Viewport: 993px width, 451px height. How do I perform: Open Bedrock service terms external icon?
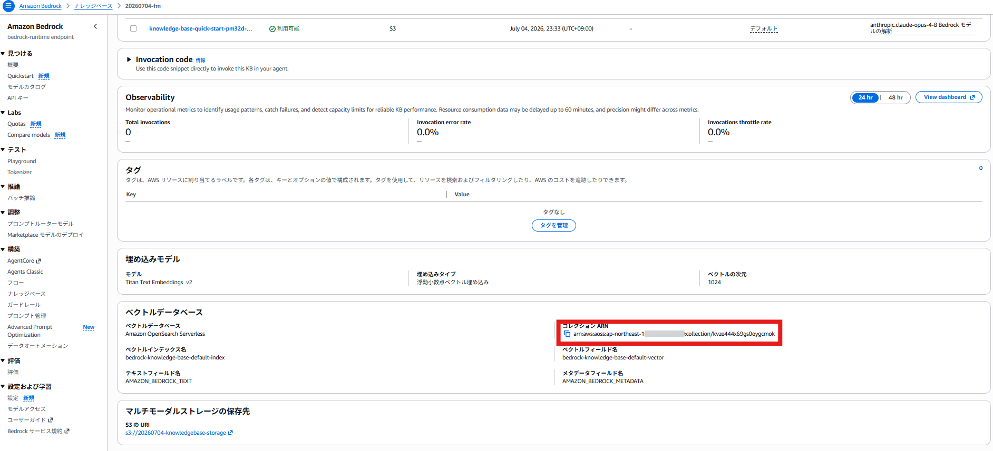pyautogui.click(x=67, y=431)
